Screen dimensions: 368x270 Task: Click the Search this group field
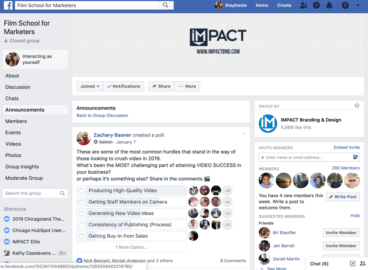tap(35, 193)
